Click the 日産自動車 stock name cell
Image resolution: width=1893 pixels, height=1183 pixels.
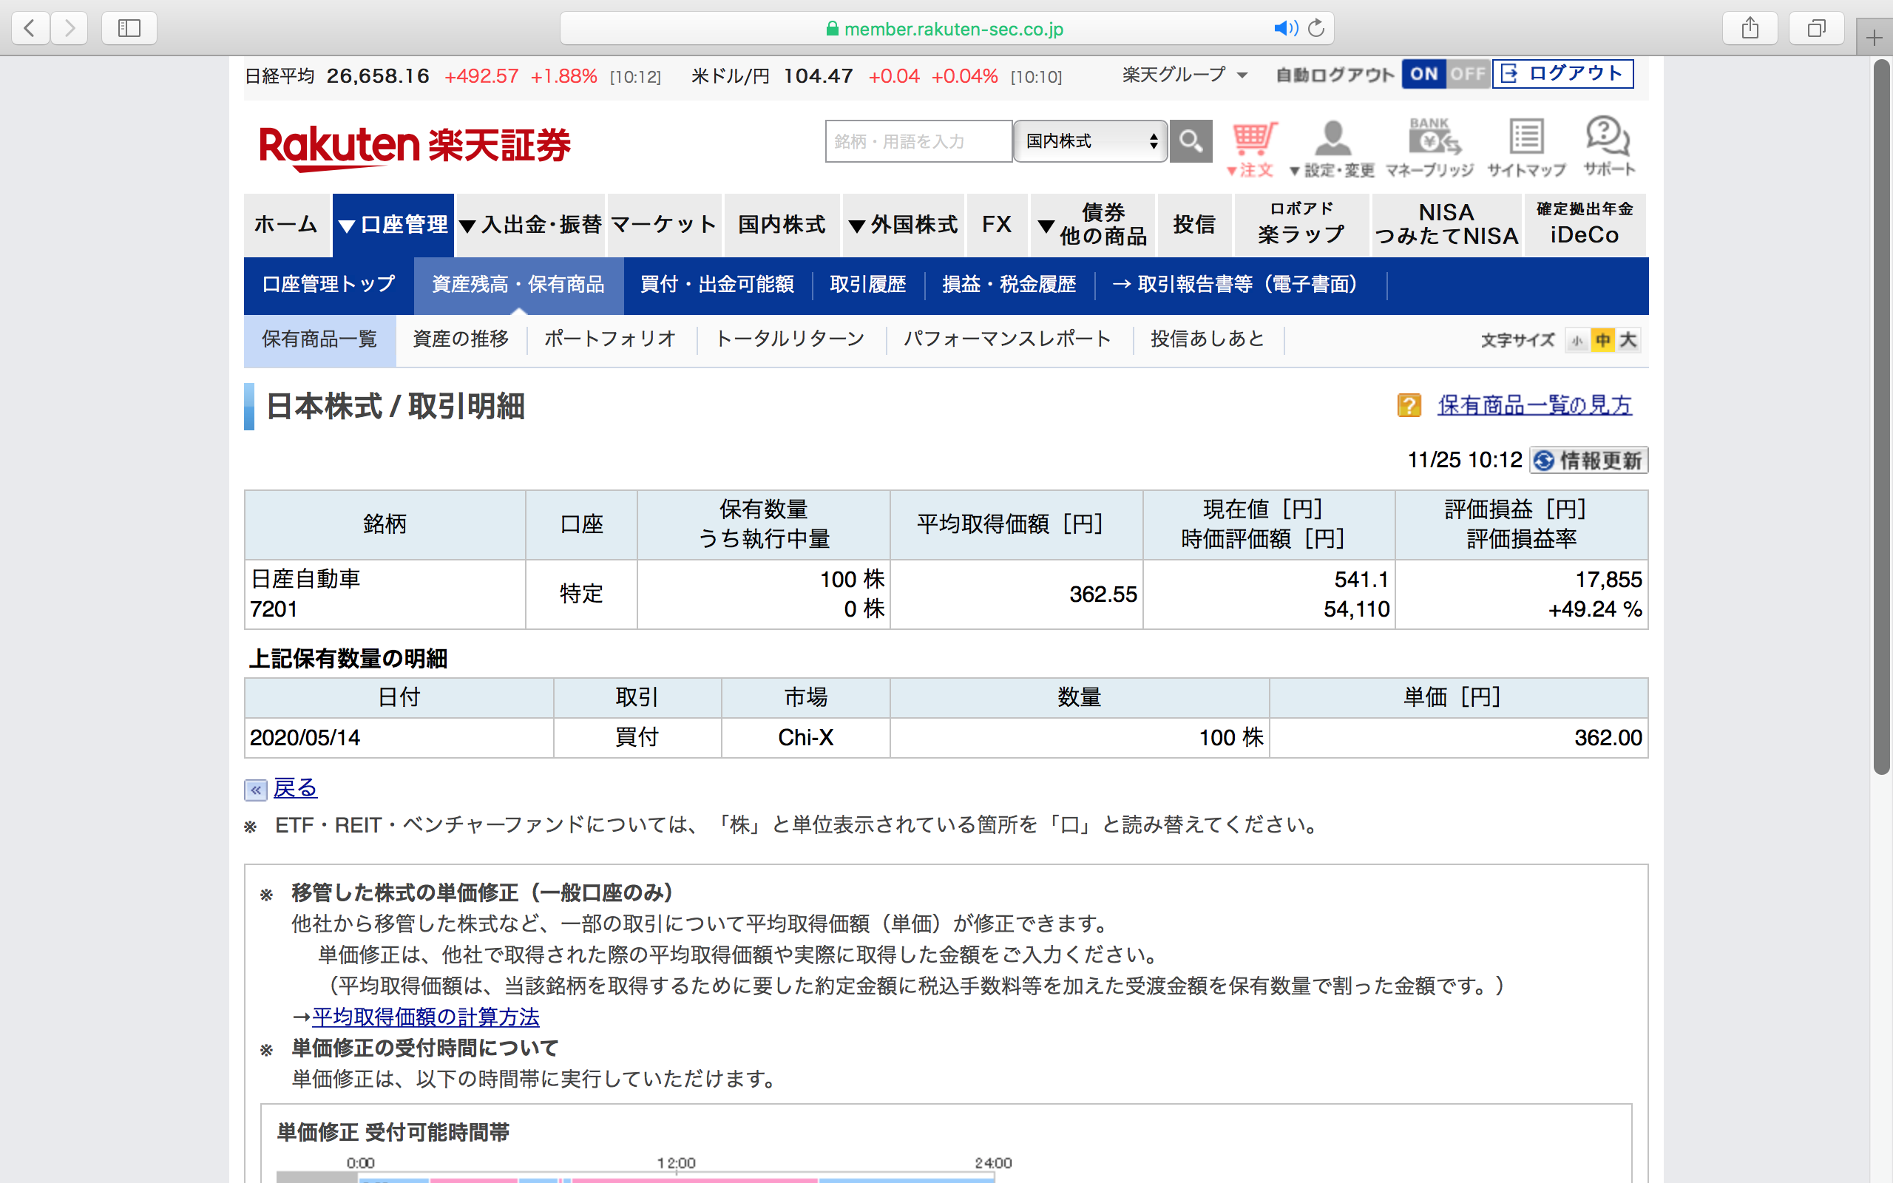pos(385,594)
